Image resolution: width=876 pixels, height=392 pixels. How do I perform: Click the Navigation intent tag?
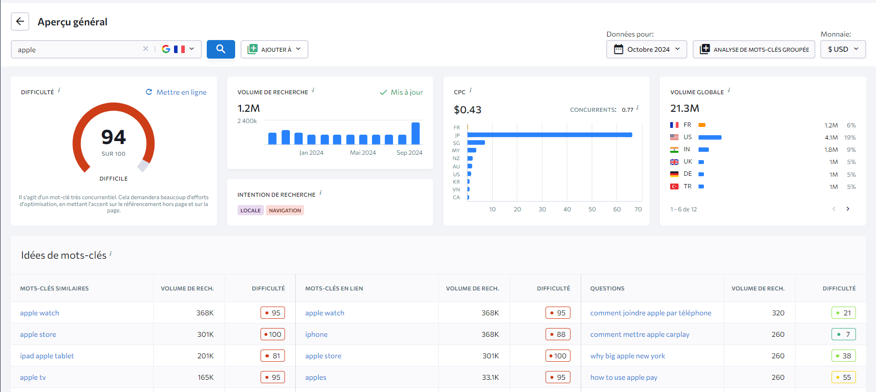(285, 210)
